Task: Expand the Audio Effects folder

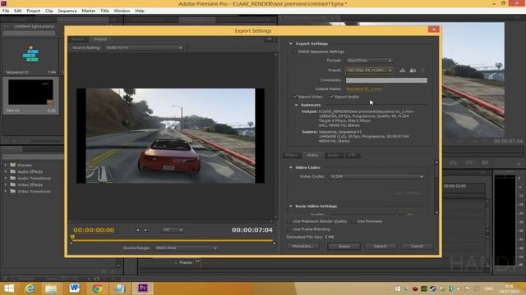Action: [6, 171]
